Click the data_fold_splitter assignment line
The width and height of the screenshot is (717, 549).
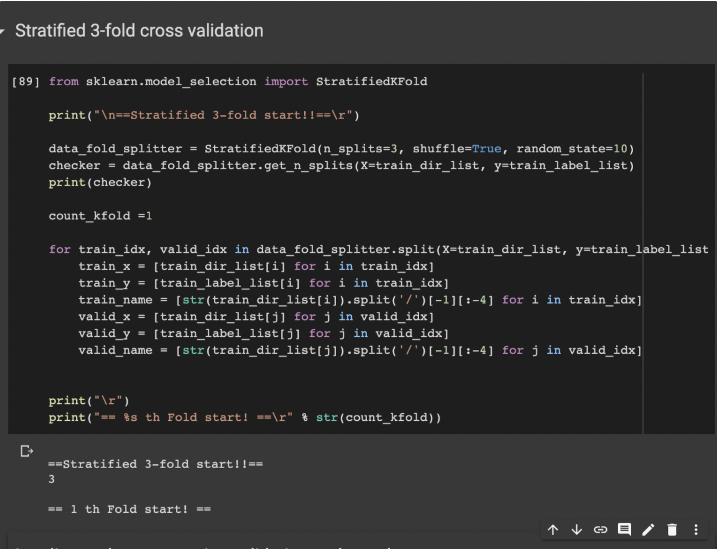[341, 149]
